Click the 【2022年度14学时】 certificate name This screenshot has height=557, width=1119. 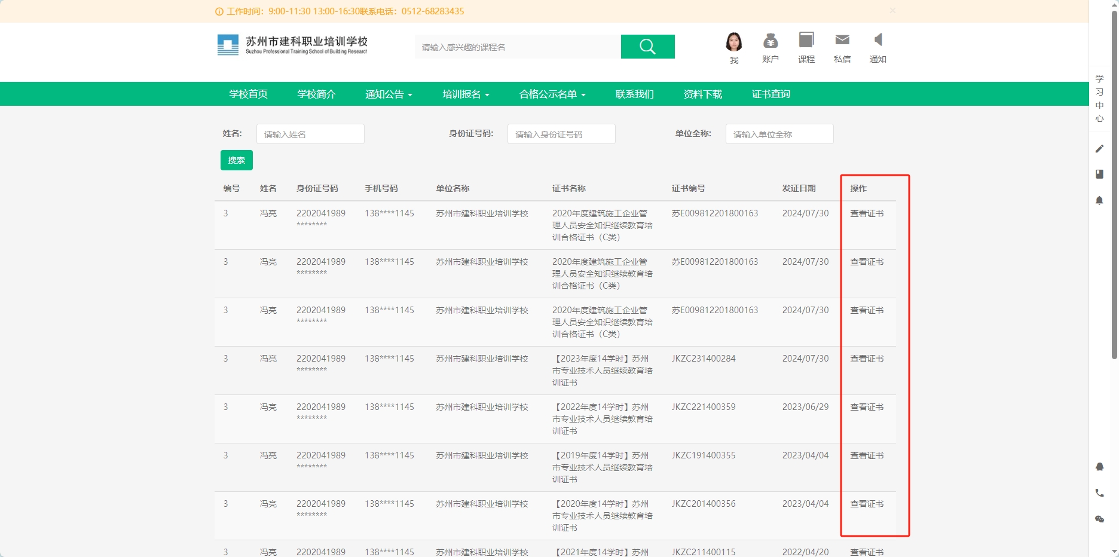coord(603,419)
